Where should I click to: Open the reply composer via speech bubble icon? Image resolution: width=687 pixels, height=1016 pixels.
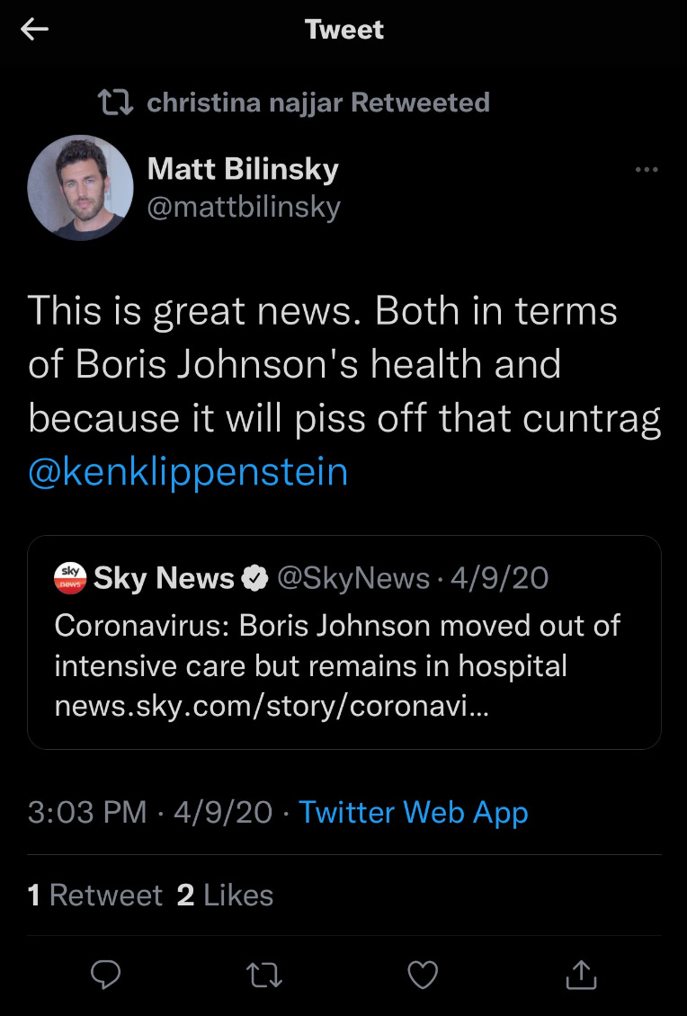click(x=106, y=974)
